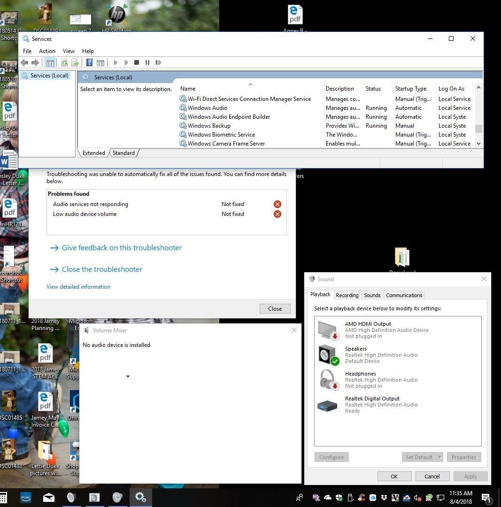Image resolution: width=501 pixels, height=507 pixels.
Task: Click the Restart Service icon
Action: 158,62
